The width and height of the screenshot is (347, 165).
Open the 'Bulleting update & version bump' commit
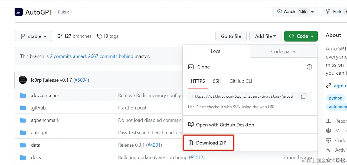[x=153, y=157]
